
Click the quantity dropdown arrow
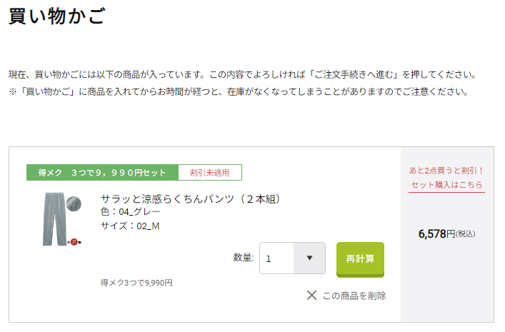click(x=309, y=258)
